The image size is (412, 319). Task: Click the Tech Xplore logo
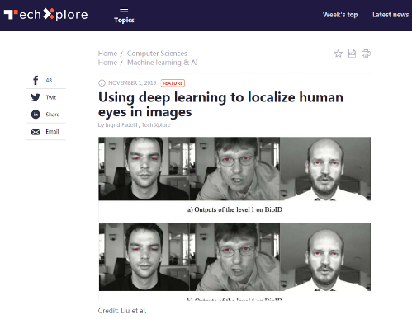[x=46, y=15]
